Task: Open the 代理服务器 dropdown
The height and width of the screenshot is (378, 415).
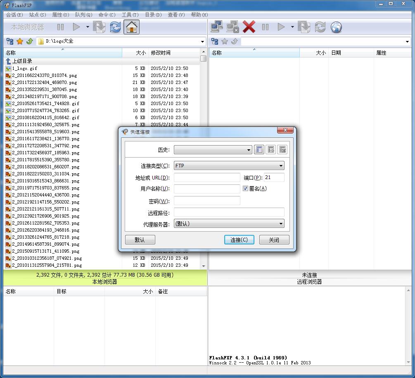Action: coord(229,224)
